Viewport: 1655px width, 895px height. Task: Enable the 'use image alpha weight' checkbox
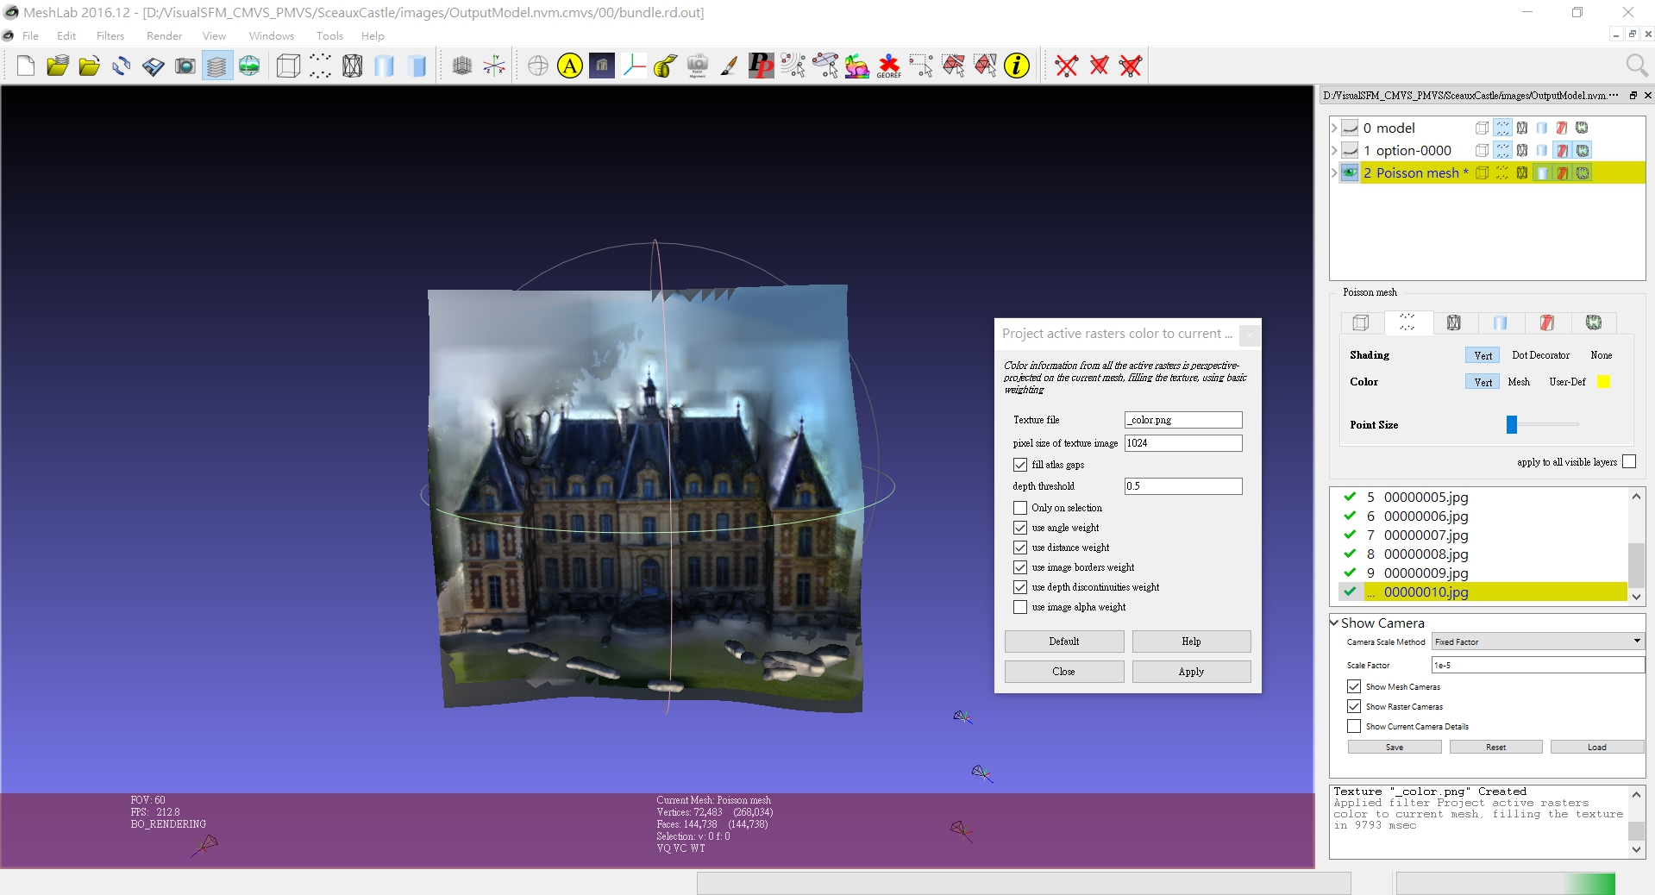point(1020,607)
